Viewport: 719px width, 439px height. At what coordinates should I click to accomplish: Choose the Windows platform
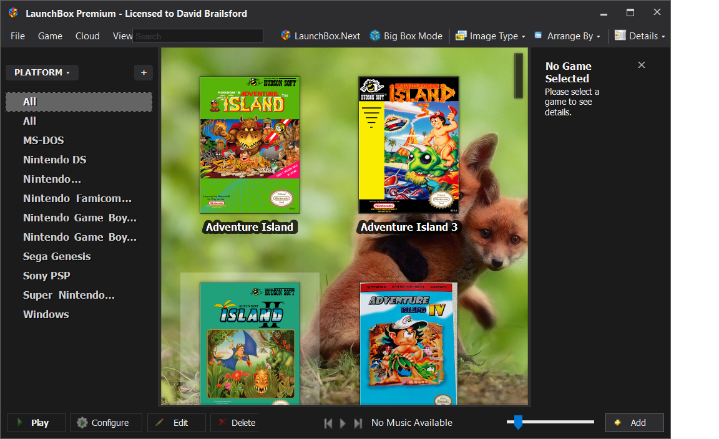pos(46,314)
